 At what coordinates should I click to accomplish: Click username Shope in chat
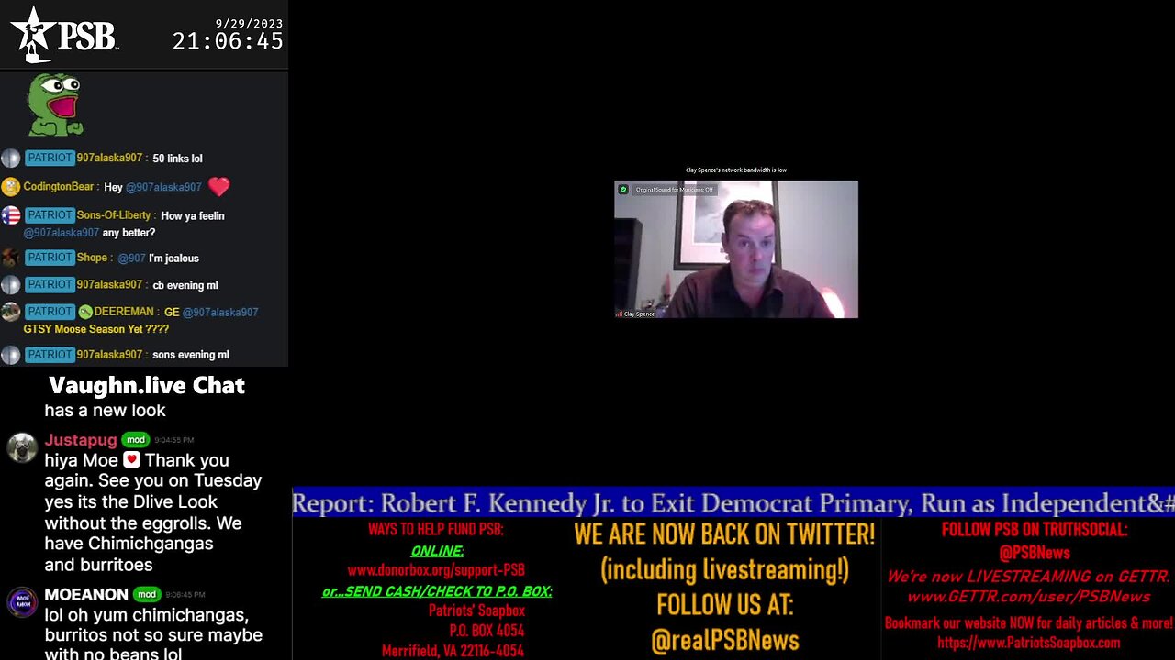(x=92, y=258)
